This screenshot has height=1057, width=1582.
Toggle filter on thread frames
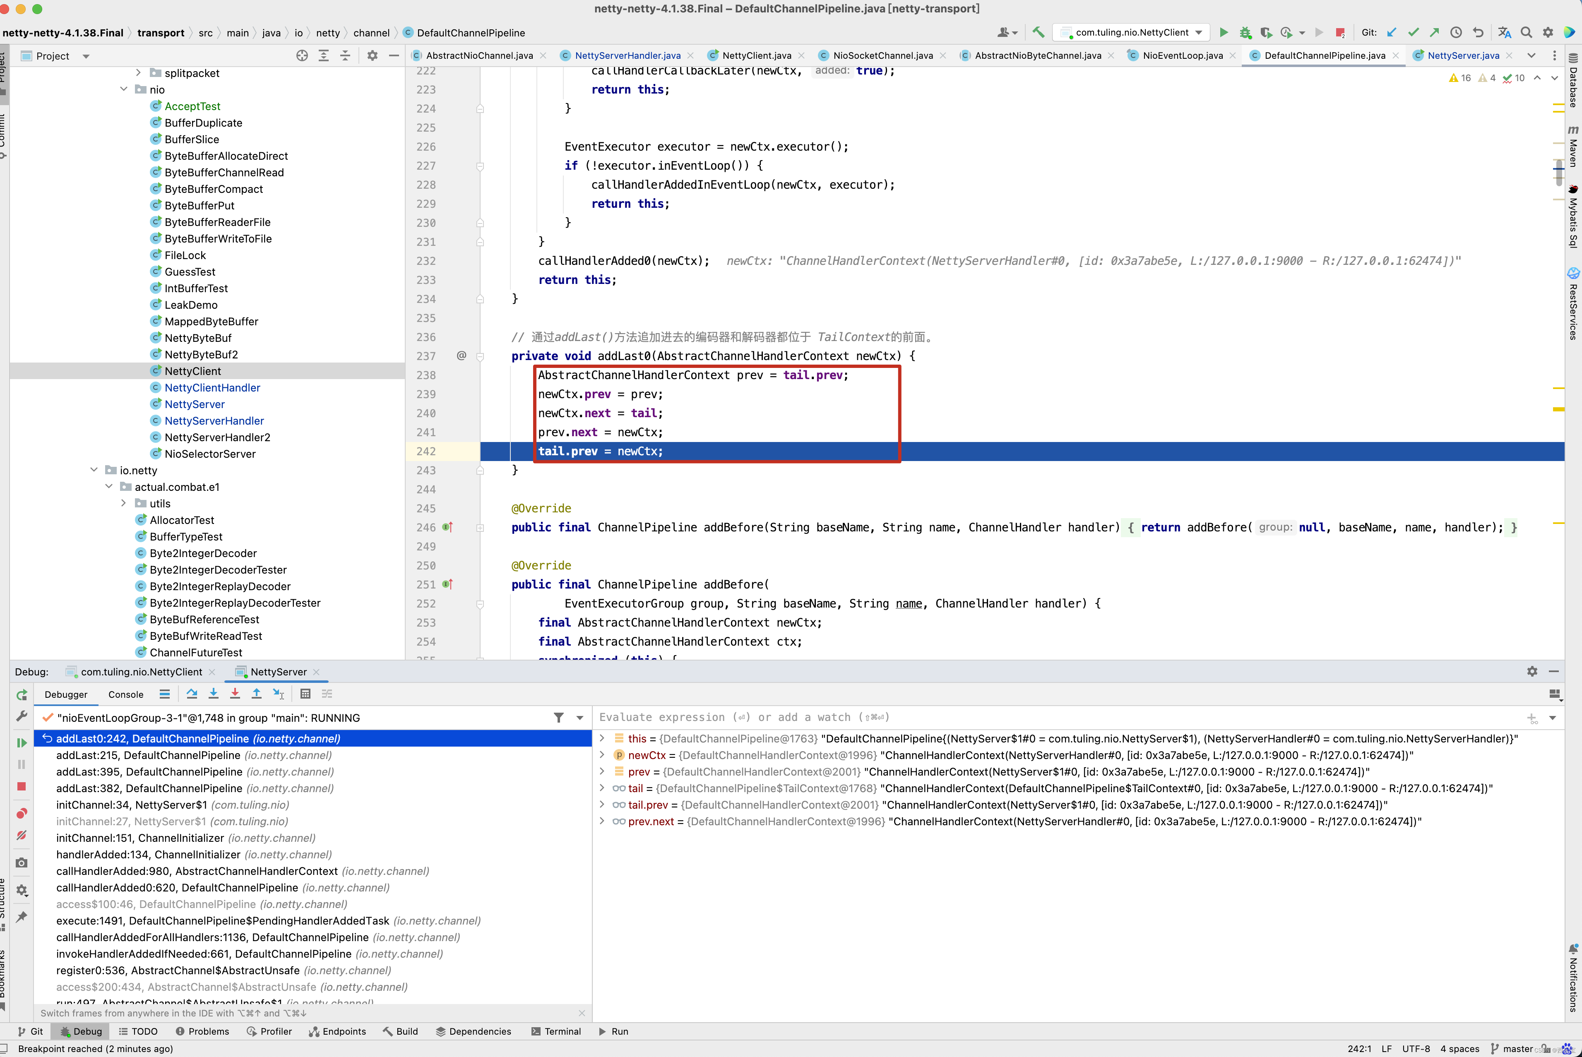pos(558,717)
